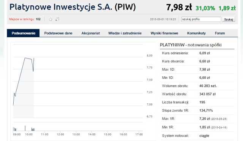The width and height of the screenshot is (243, 141).
Task: Click the ranking position 102
Action: (38, 19)
